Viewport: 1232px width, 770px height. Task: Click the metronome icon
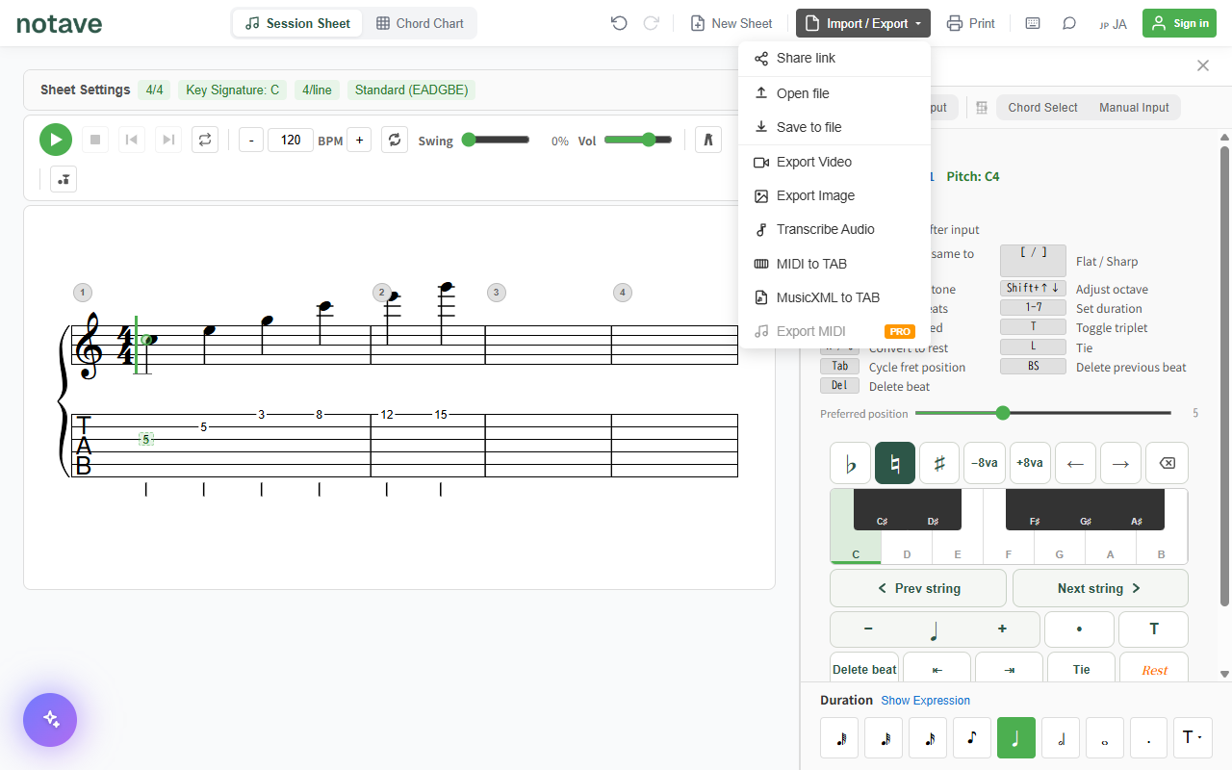point(708,140)
